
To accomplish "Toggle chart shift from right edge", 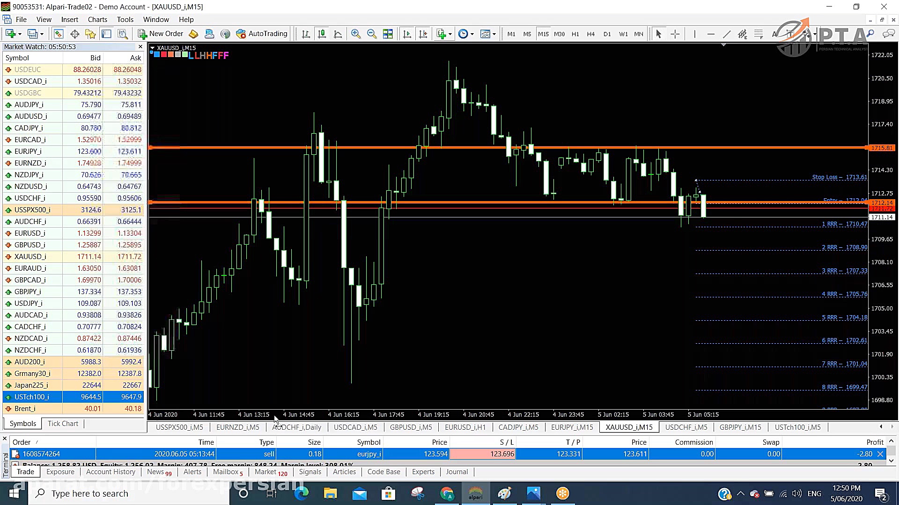I will pyautogui.click(x=423, y=33).
